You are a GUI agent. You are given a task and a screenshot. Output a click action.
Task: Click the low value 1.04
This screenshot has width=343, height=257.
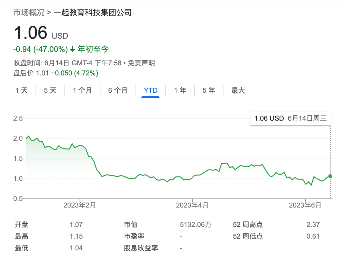[76, 248]
